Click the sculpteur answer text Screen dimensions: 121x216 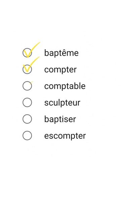point(62,103)
